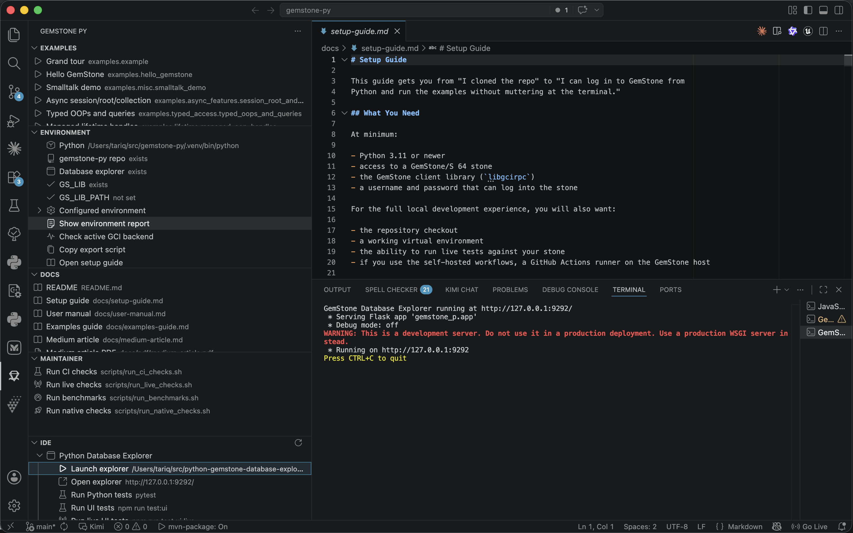
Task: Open the Hello GemStone example
Action: click(x=170, y=74)
